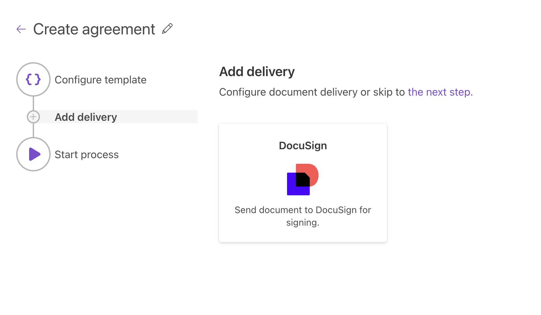Click the back arrow to leave agreement creation
The height and width of the screenshot is (315, 541).
click(21, 29)
